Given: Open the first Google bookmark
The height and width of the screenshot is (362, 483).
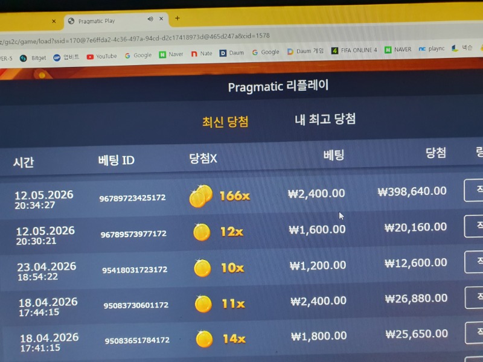Looking at the screenshot, I should pyautogui.click(x=138, y=56).
